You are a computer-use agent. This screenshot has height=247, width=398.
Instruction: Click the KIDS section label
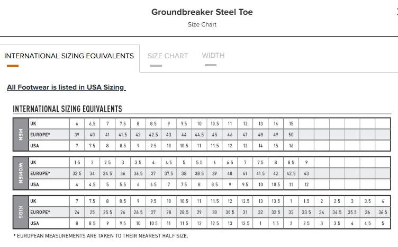click(21, 212)
